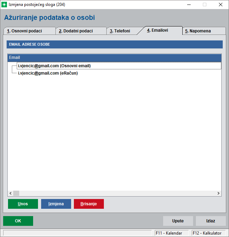Viewport: 229px width, 237px height.
Task: Open the Dodatni podaci tab
Action: point(81,31)
